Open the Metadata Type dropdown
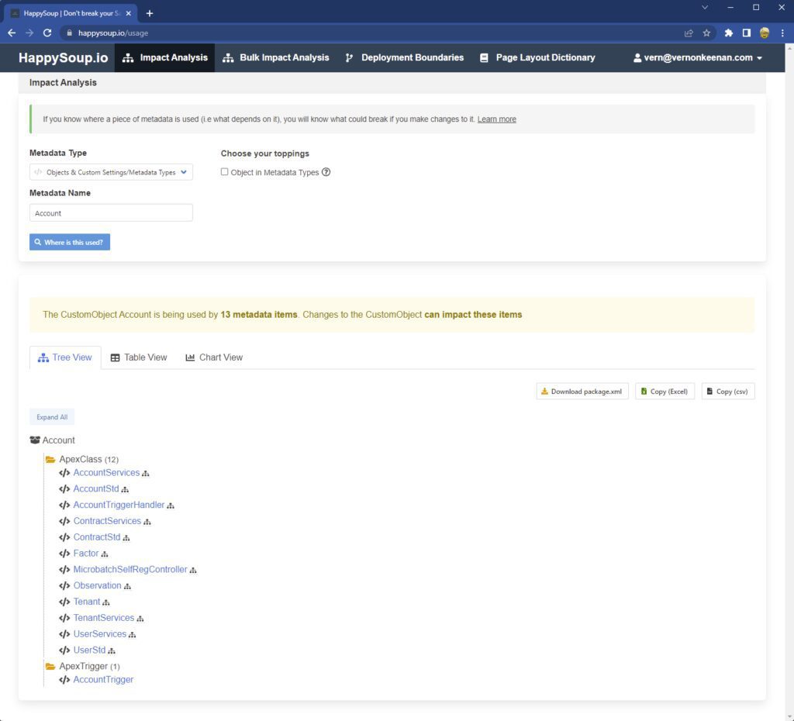794x721 pixels. pyautogui.click(x=111, y=172)
